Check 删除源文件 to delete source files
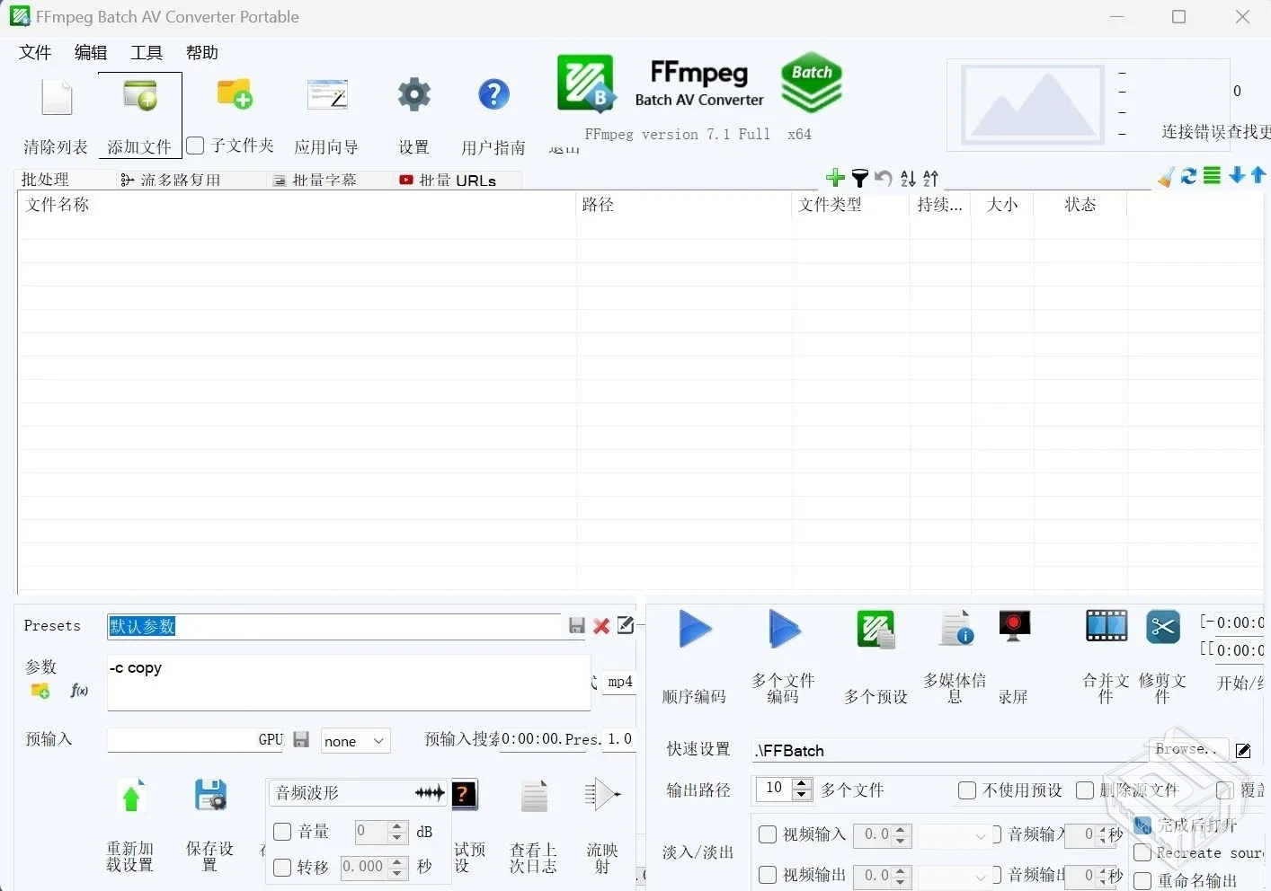 click(1084, 790)
